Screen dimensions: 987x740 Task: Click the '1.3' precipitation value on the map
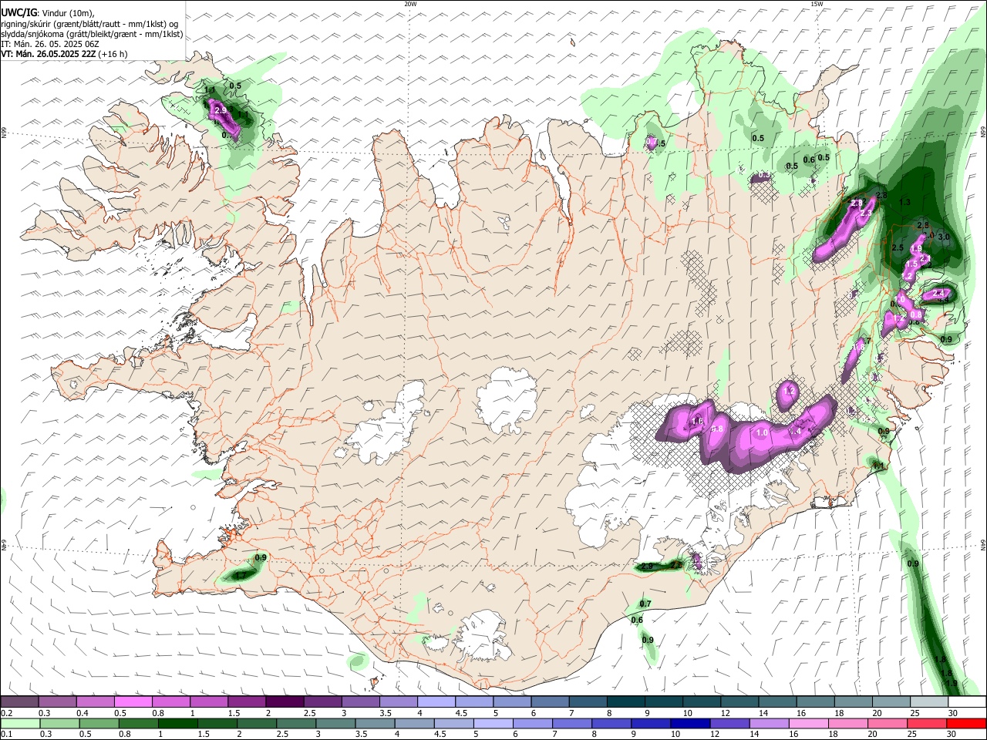[905, 202]
